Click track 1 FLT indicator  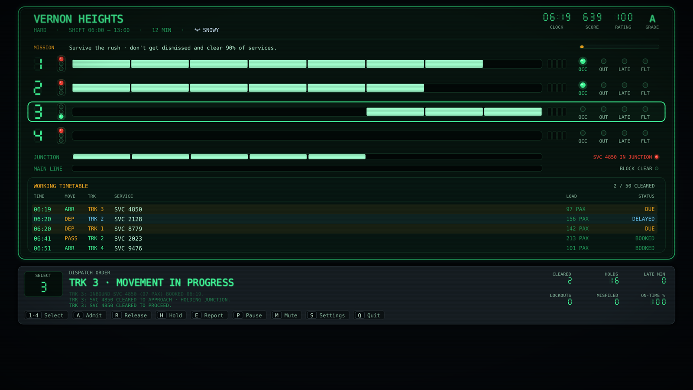pyautogui.click(x=645, y=62)
